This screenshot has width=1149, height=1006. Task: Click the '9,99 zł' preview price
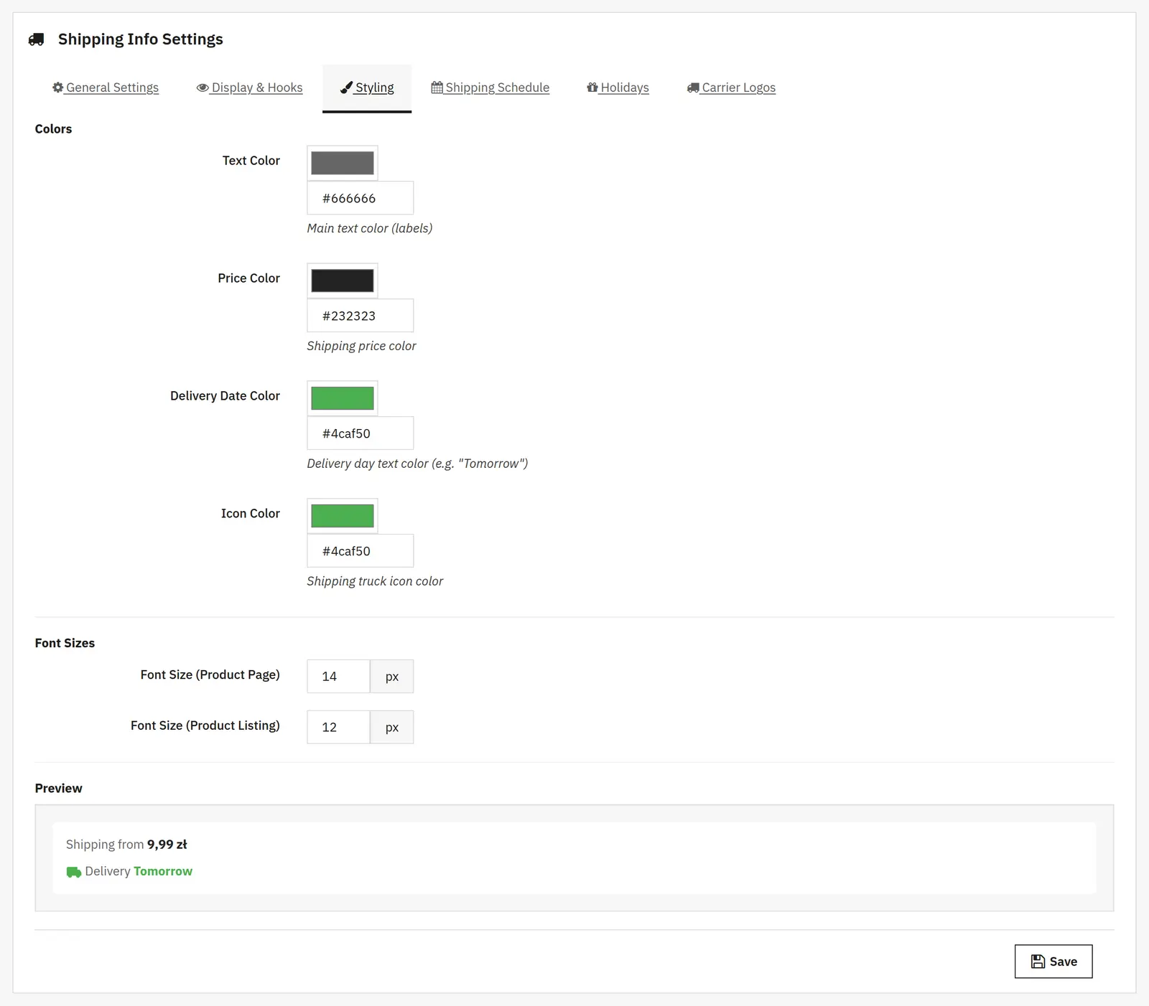tap(167, 845)
